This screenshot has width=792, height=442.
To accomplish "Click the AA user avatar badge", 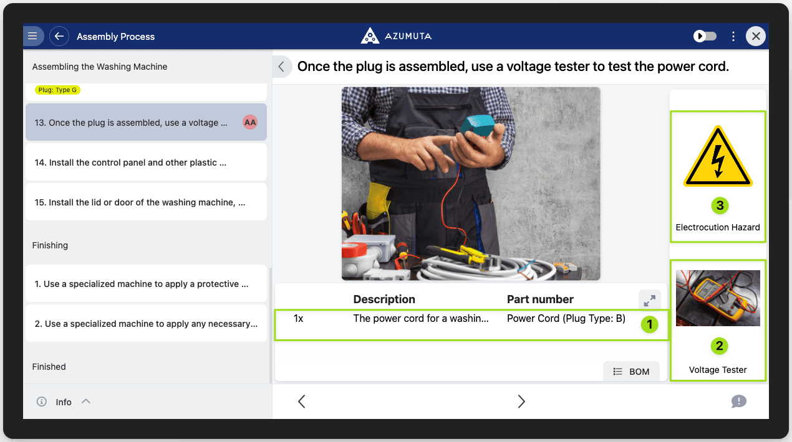I will click(x=250, y=123).
